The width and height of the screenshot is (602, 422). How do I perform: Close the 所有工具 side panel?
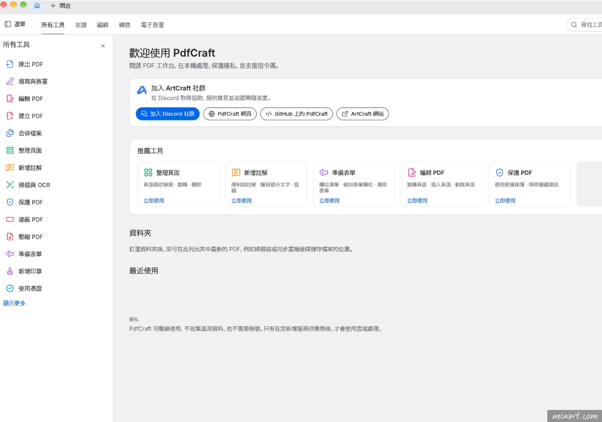click(x=103, y=46)
